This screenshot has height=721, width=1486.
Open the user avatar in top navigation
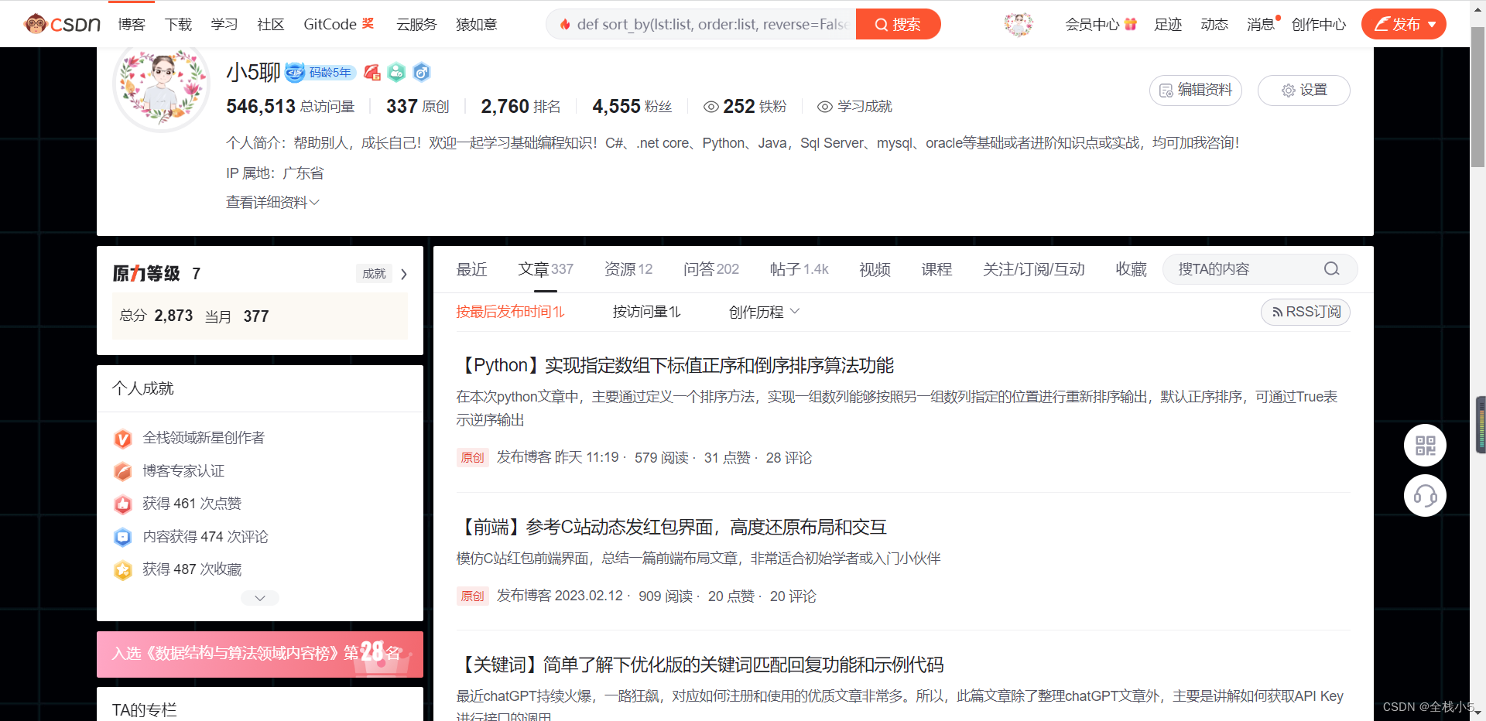tap(1019, 24)
